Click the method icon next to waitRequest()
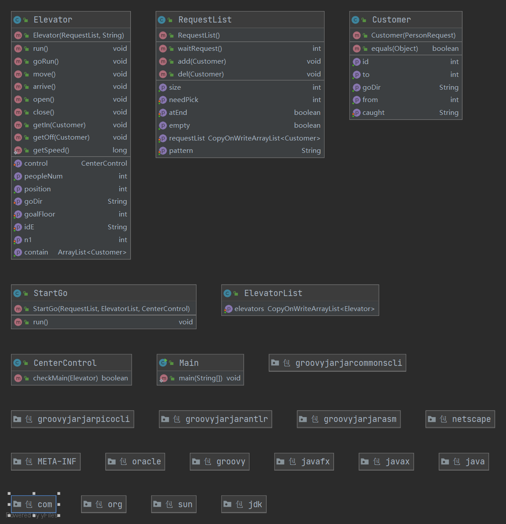The height and width of the screenshot is (524, 506). point(162,49)
